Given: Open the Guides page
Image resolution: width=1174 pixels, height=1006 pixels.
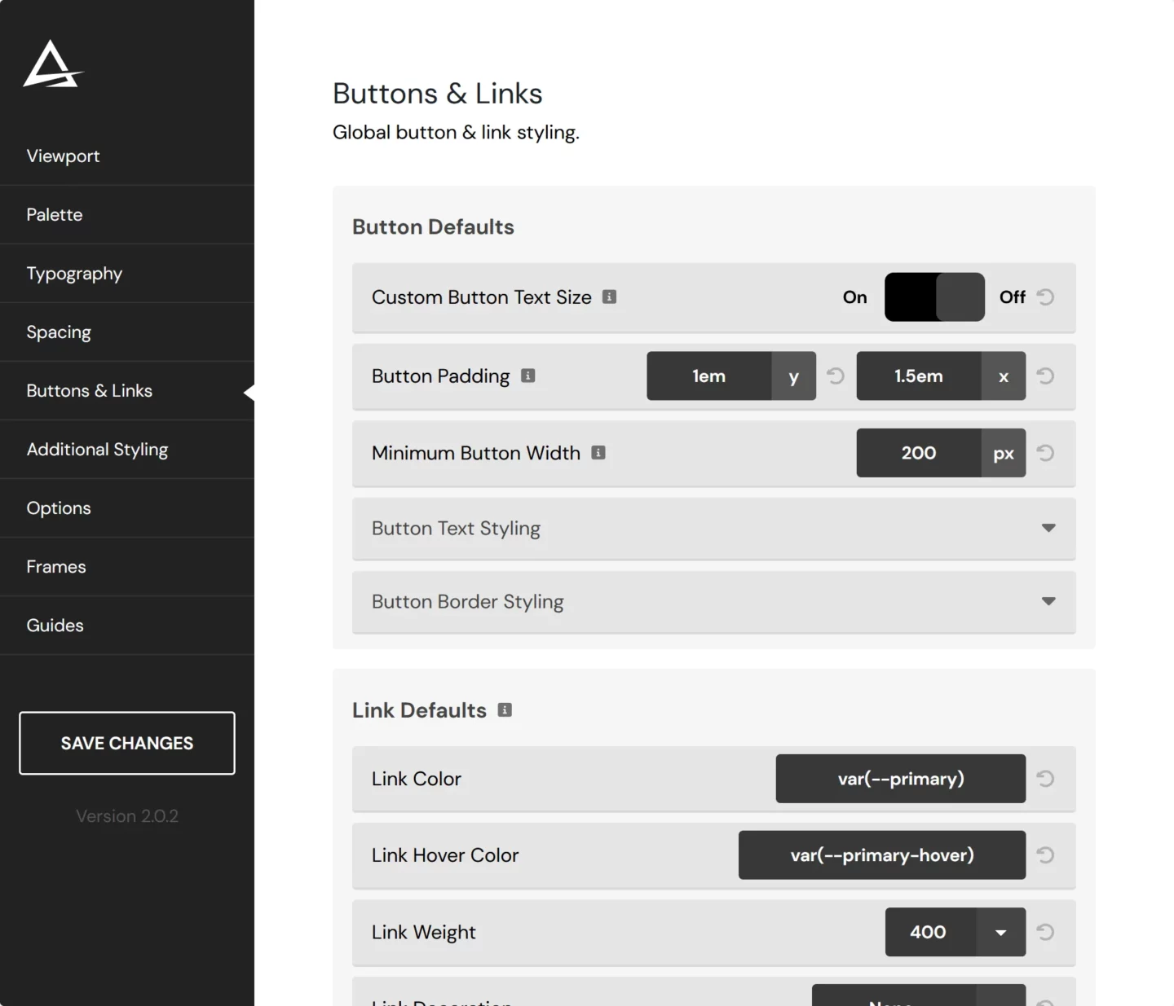Looking at the screenshot, I should pos(127,625).
